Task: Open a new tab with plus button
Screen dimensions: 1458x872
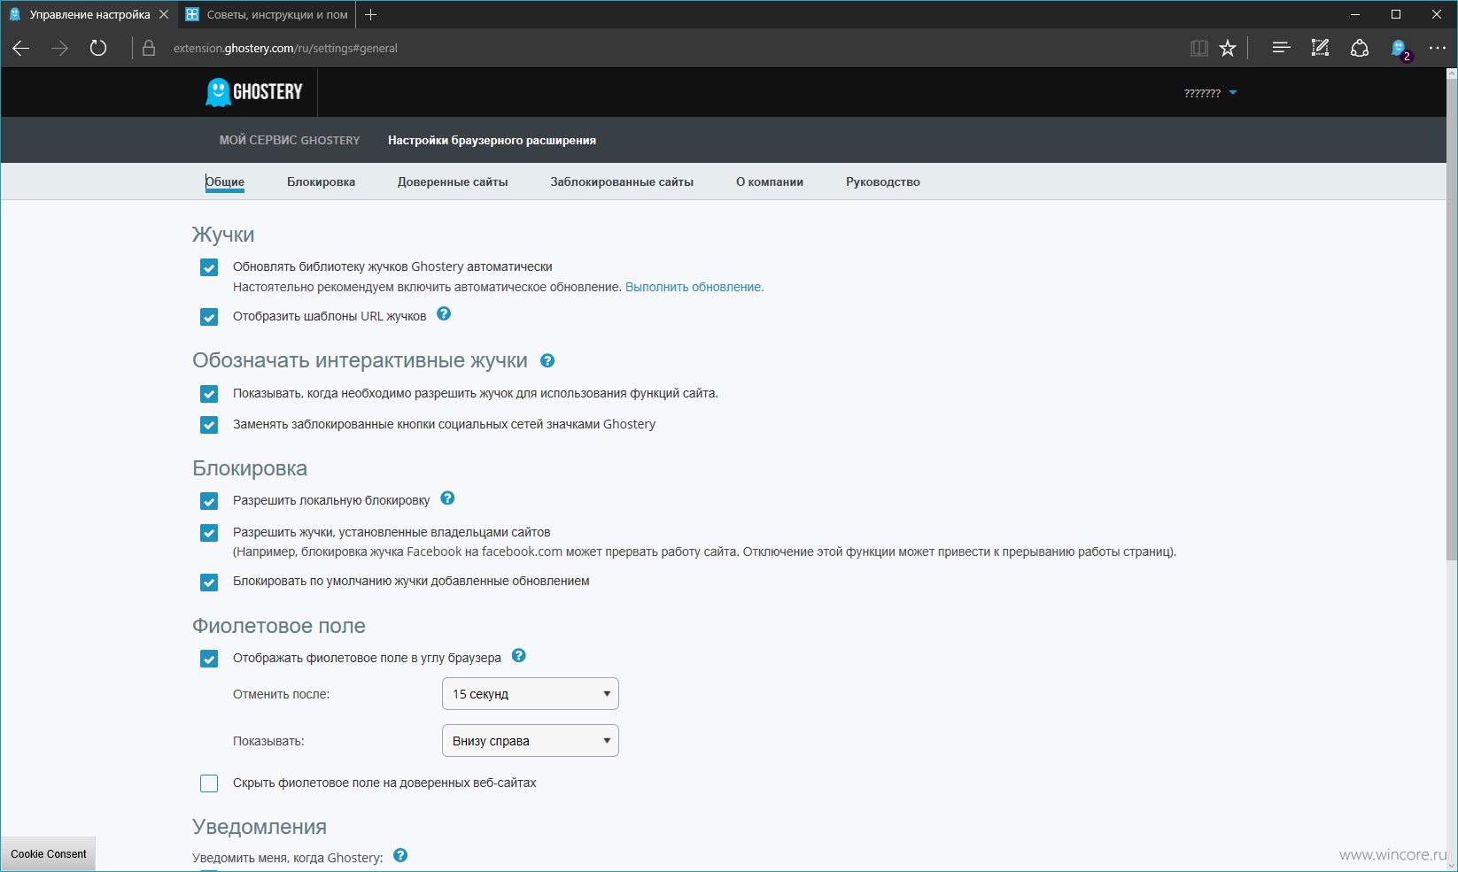Action: 371,15
